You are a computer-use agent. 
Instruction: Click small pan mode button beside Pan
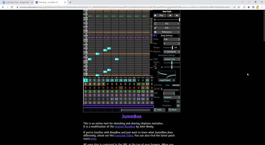click(x=162, y=67)
